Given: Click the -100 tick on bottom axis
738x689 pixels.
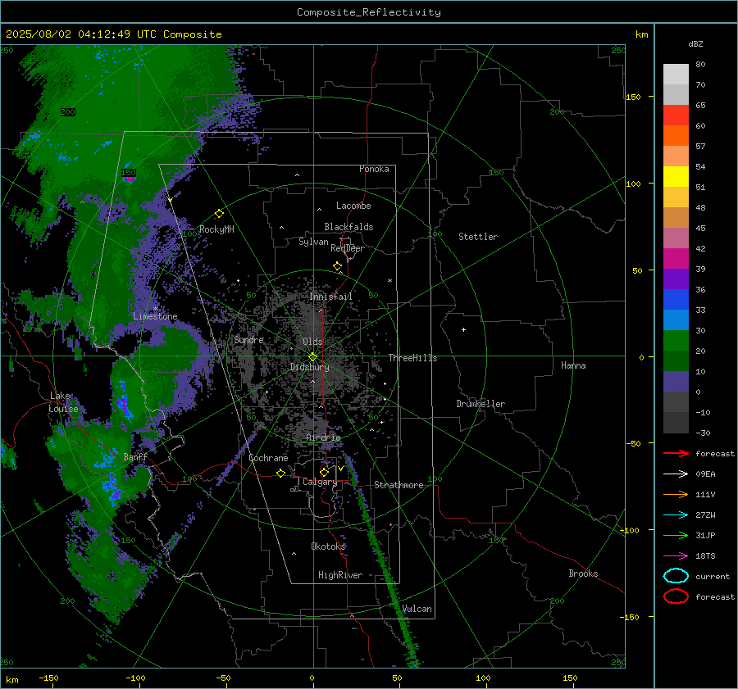Looking at the screenshot, I should pyautogui.click(x=135, y=678).
